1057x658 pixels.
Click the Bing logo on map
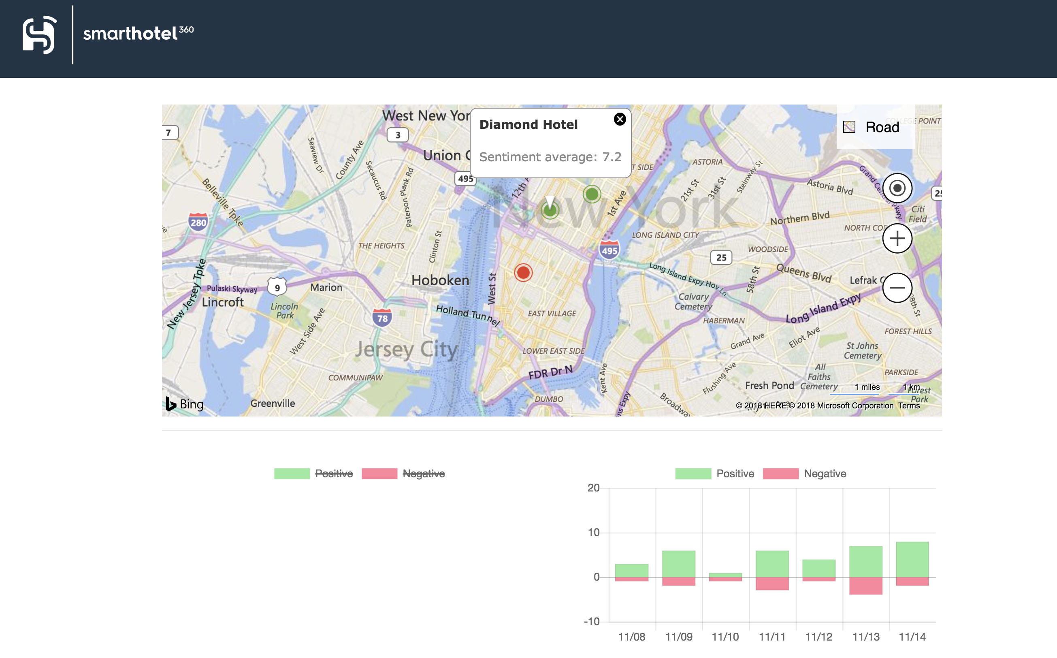pyautogui.click(x=184, y=404)
